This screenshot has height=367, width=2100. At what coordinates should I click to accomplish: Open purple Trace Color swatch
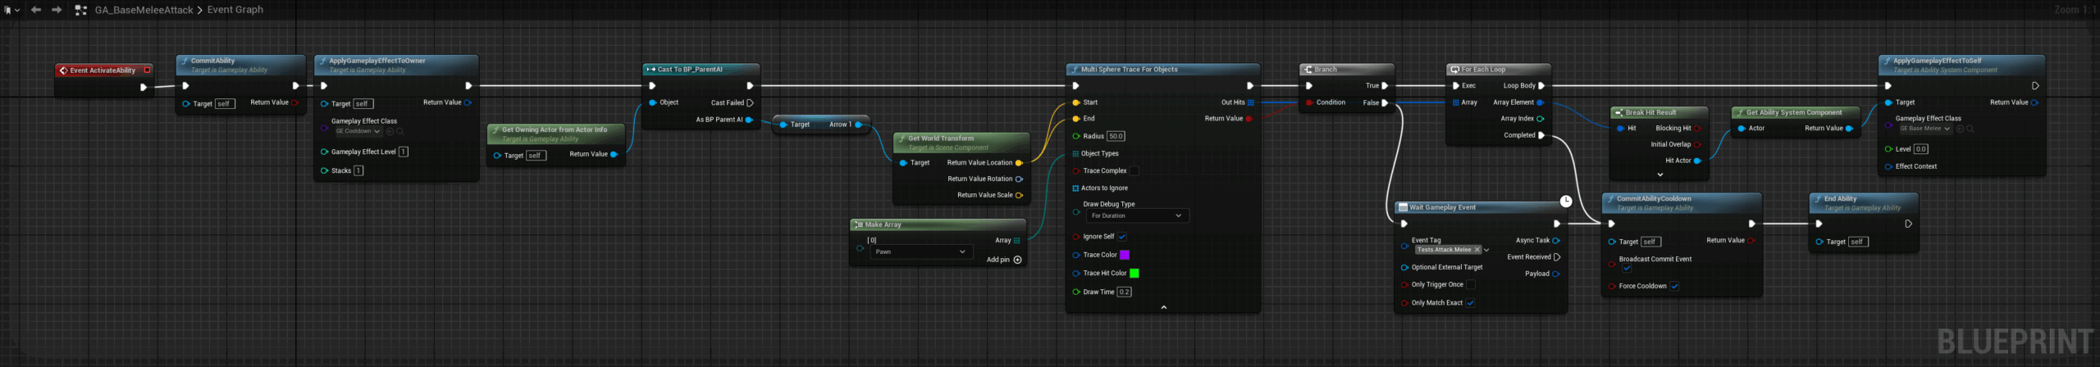[x=1125, y=256]
